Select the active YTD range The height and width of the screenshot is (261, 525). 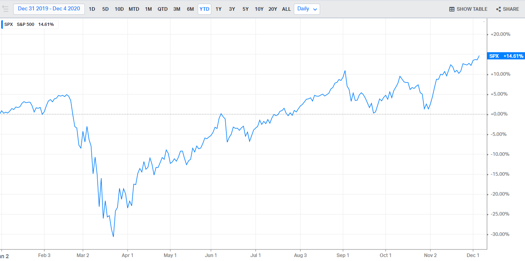coord(204,9)
